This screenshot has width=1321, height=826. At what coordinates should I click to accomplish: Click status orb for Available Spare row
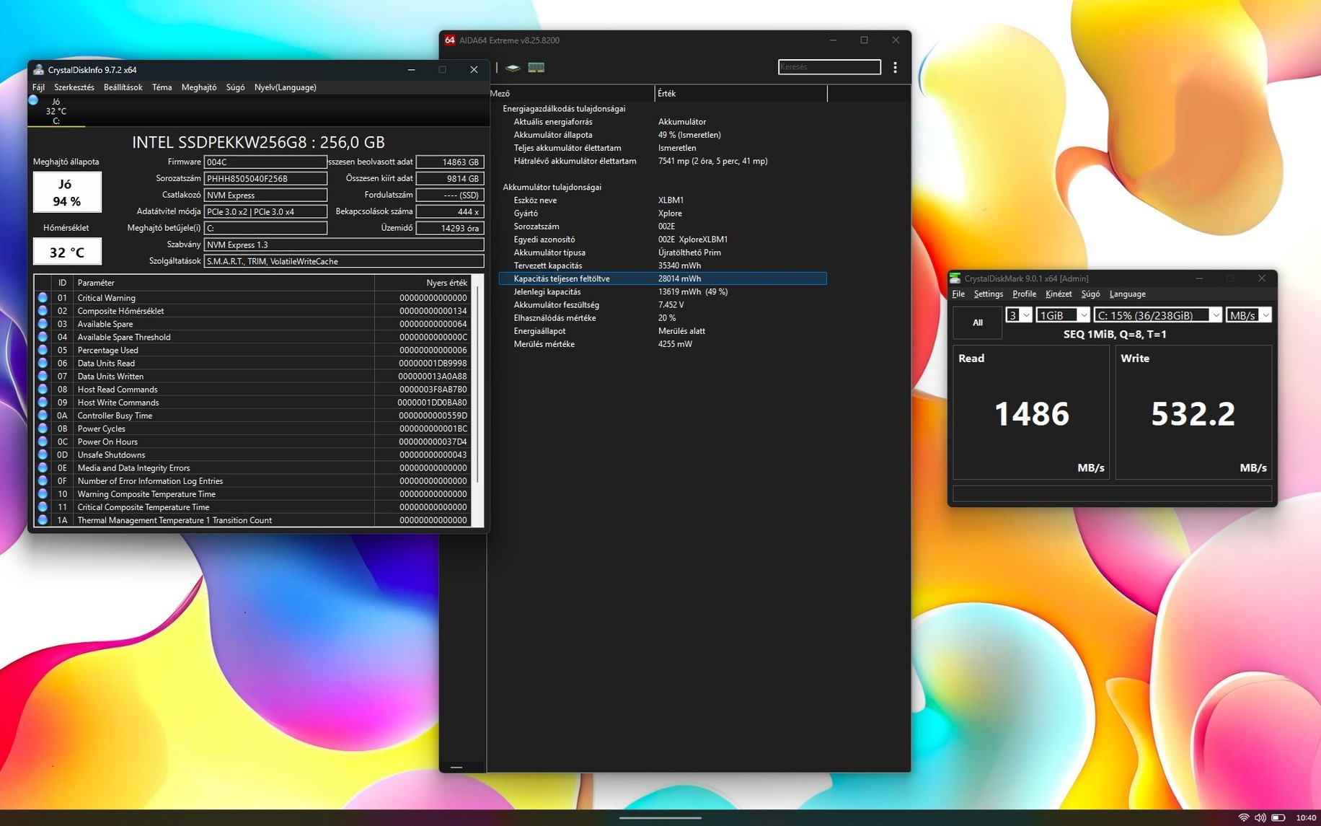pyautogui.click(x=43, y=324)
